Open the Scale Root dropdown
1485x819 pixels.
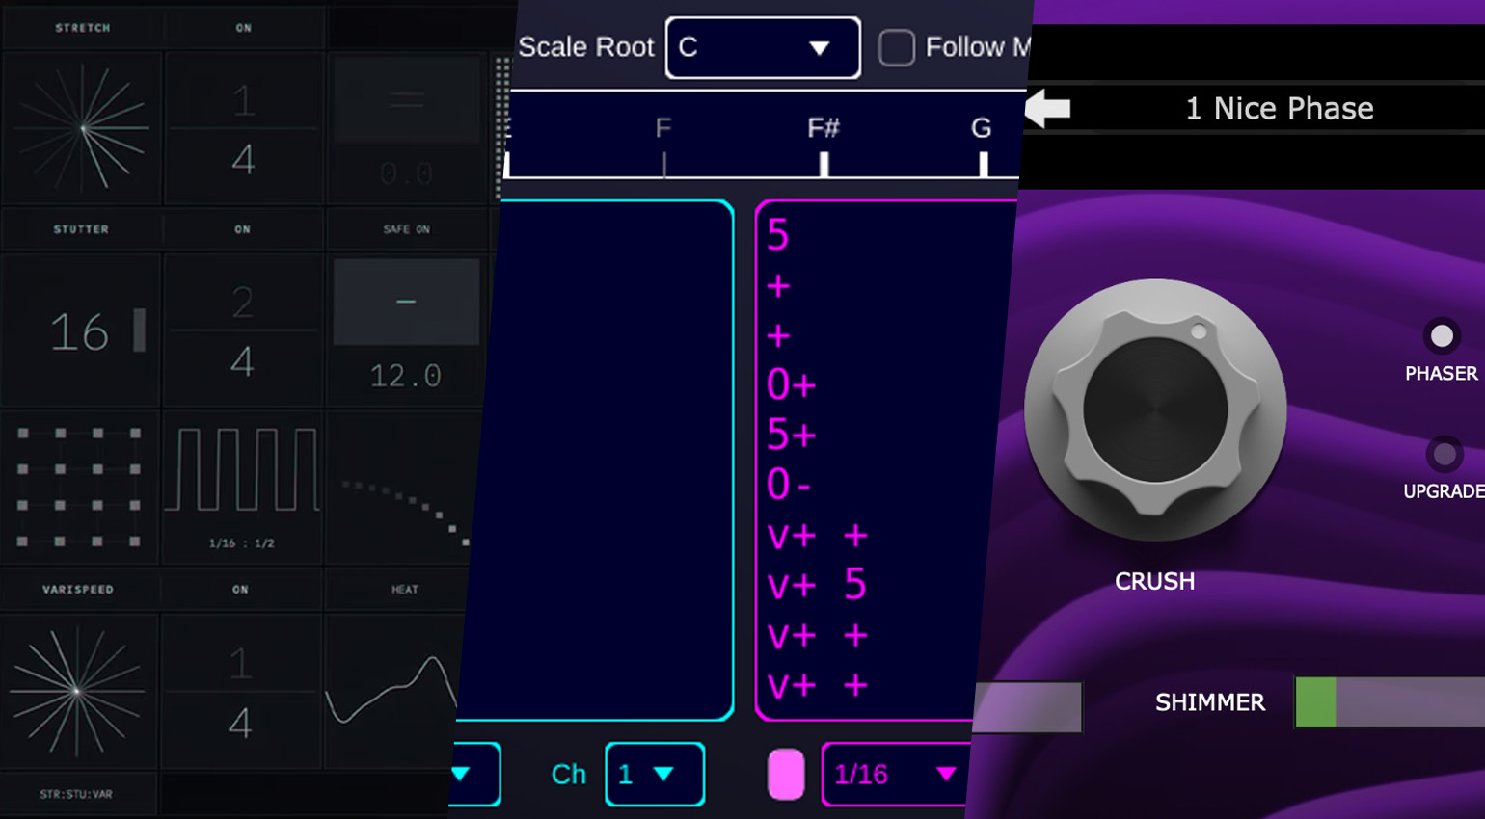762,47
